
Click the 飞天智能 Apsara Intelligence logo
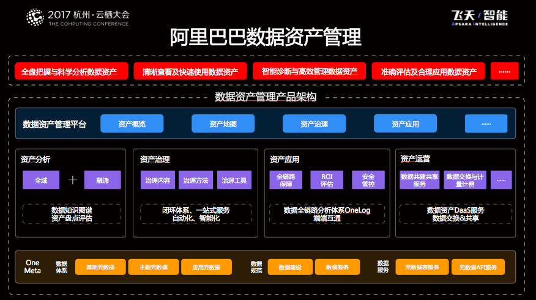[x=479, y=18]
